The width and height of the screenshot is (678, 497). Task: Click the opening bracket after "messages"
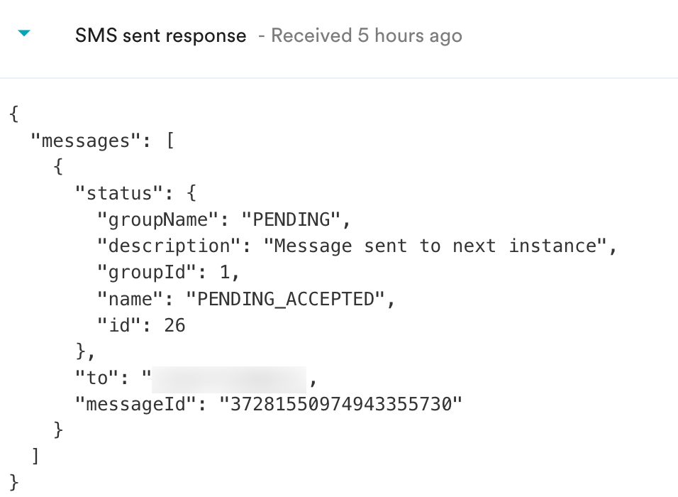[x=169, y=141]
